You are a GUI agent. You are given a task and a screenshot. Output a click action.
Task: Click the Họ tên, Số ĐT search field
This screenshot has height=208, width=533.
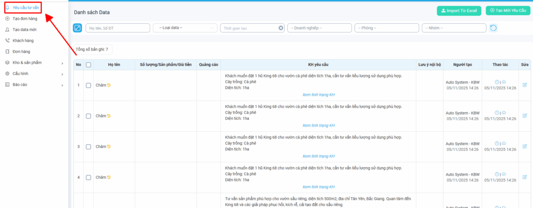117,28
